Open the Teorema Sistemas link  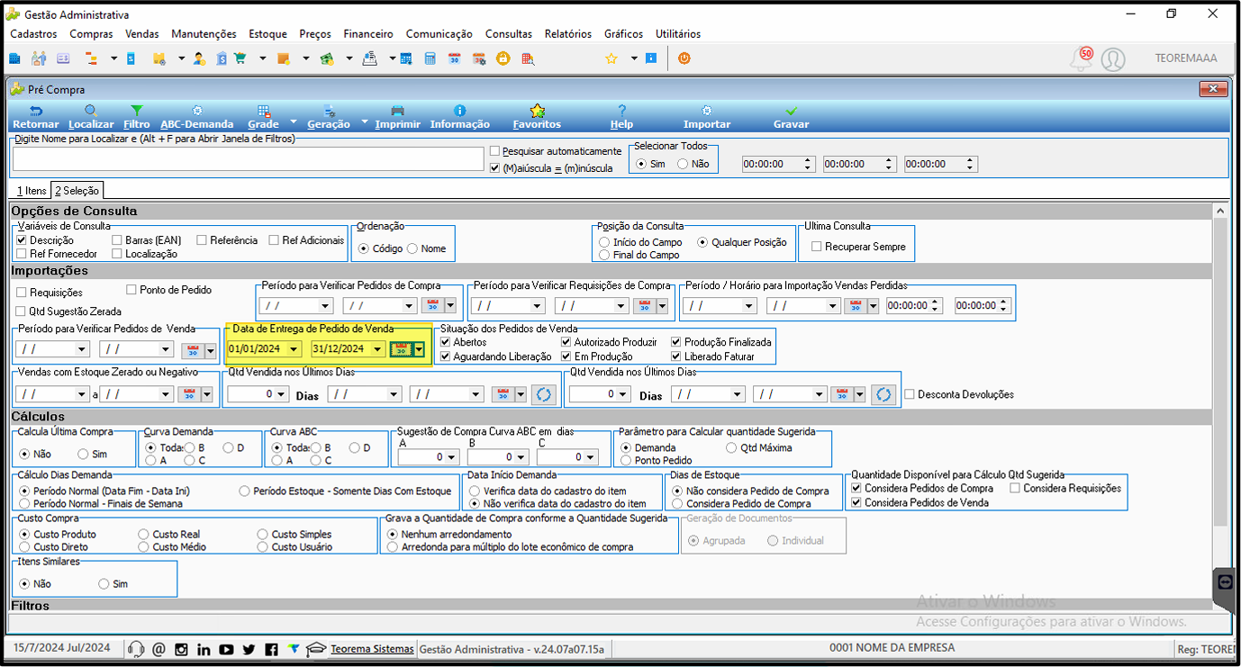click(x=372, y=649)
